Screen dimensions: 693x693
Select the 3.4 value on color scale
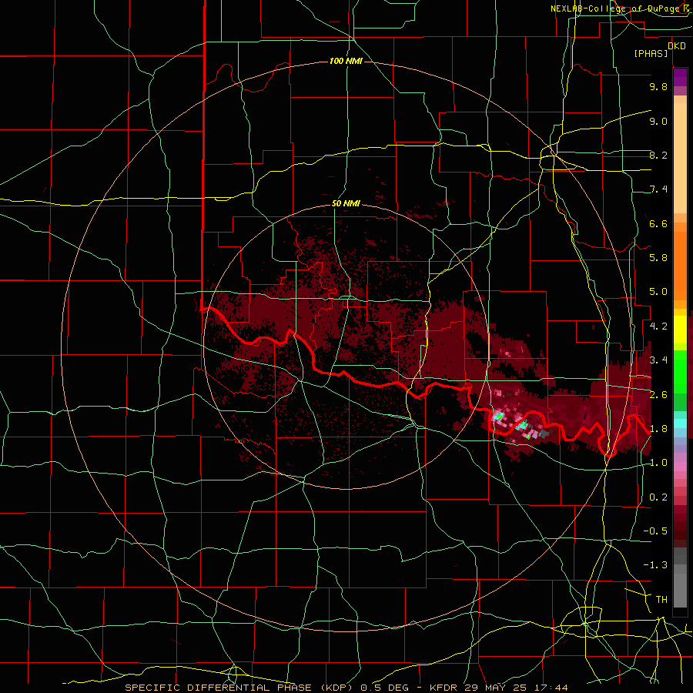click(658, 360)
